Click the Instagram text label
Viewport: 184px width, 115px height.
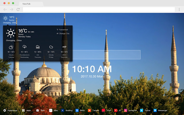pyautogui.click(x=133, y=110)
